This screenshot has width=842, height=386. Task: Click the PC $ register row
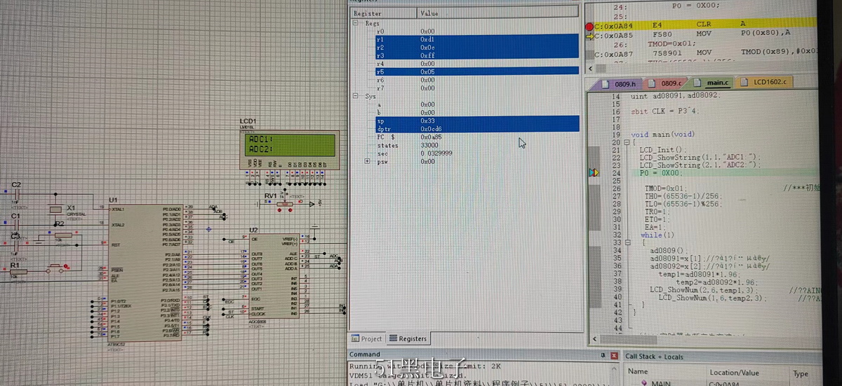pos(477,137)
